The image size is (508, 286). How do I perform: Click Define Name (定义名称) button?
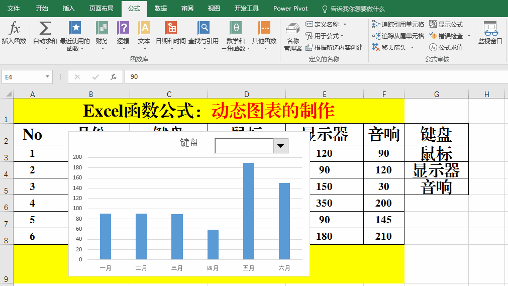(322, 24)
